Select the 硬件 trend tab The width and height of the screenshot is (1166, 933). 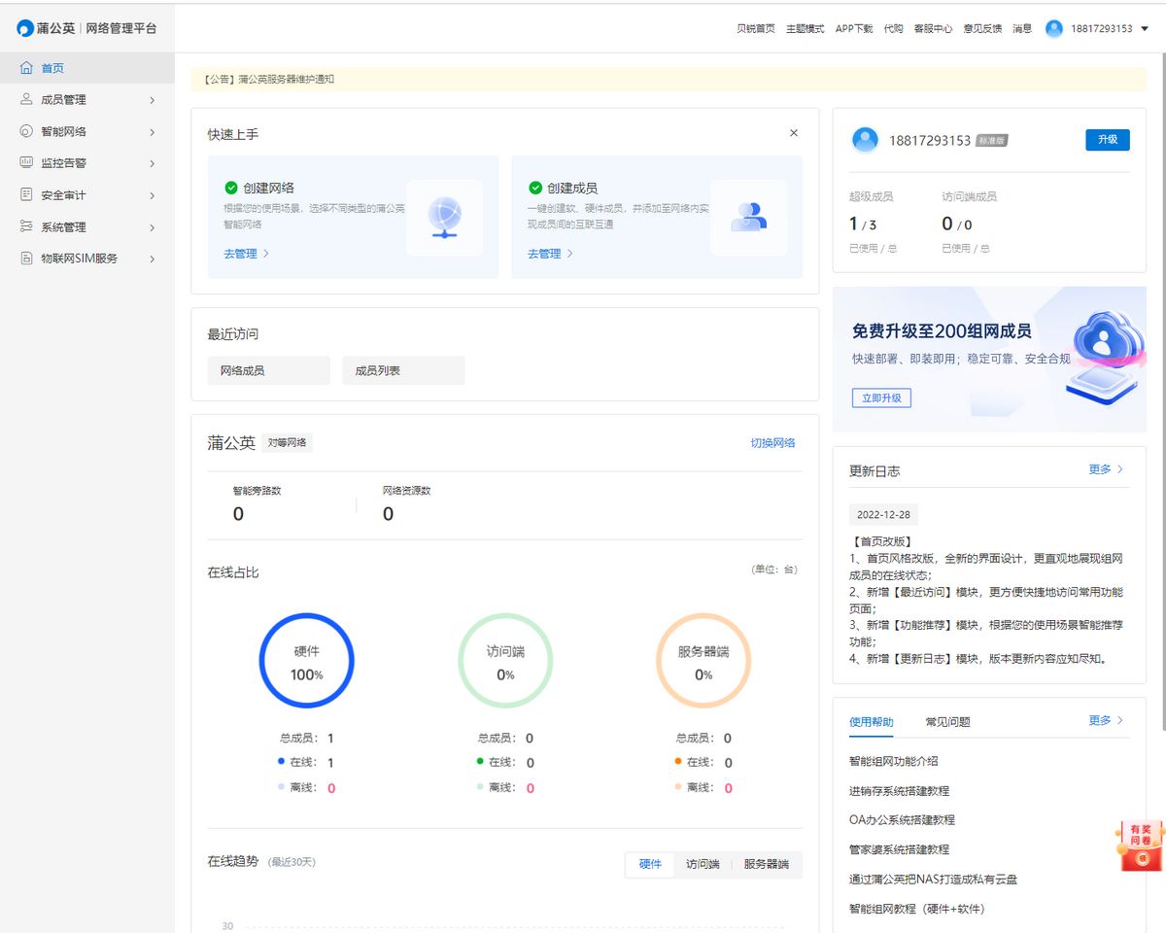(650, 864)
